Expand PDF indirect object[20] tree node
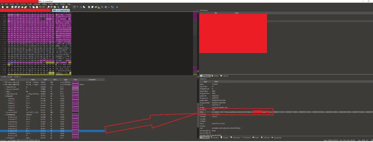 [x=3, y=82]
